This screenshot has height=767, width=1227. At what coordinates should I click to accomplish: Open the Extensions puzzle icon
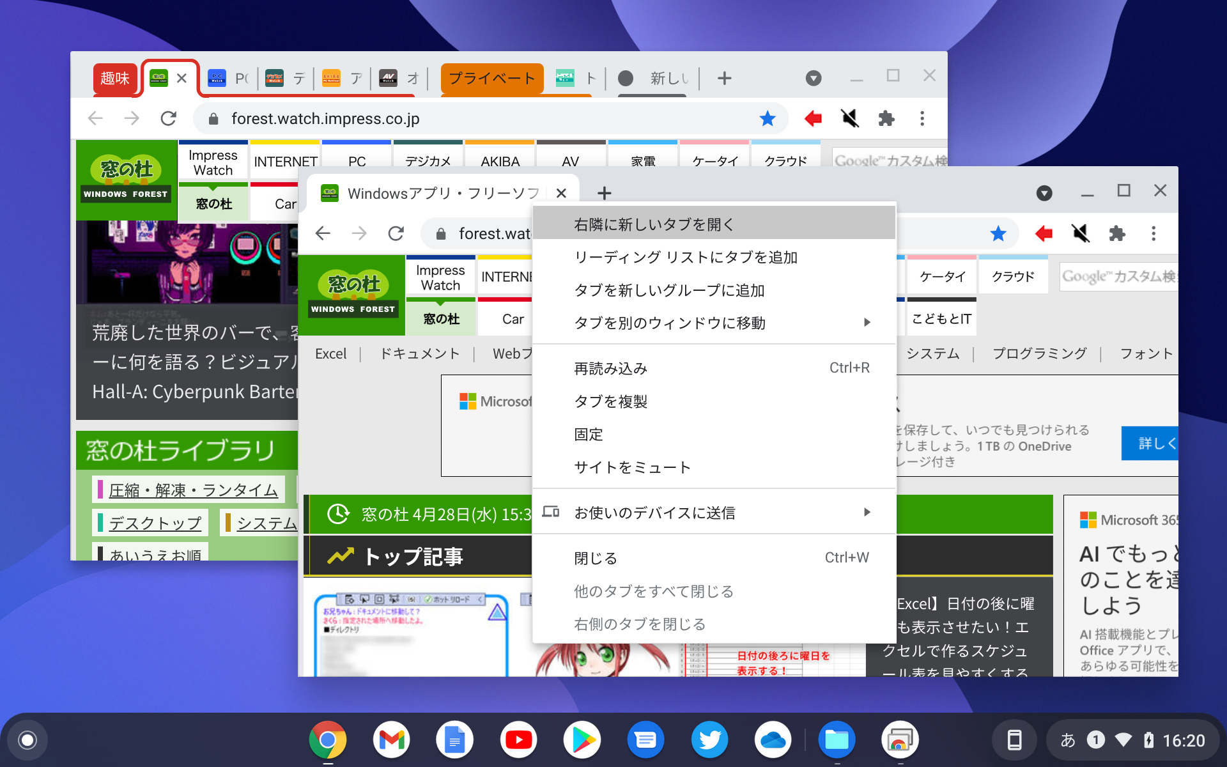click(x=1118, y=233)
